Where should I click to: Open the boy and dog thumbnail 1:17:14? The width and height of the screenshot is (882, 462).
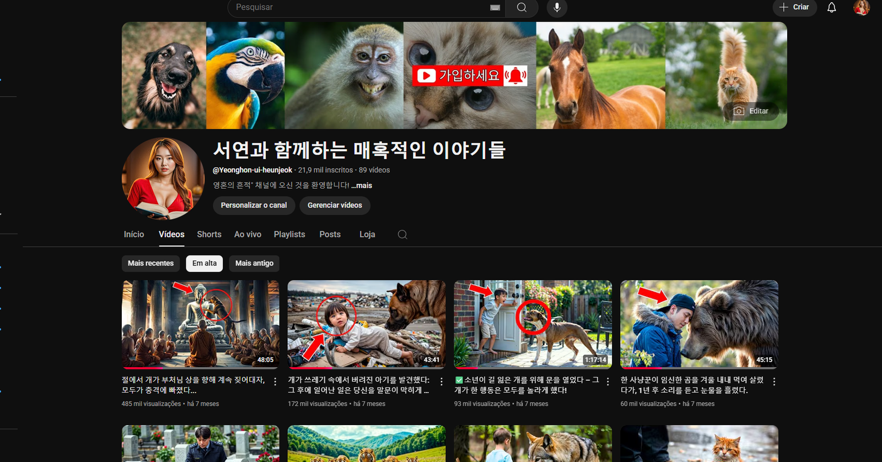point(533,324)
